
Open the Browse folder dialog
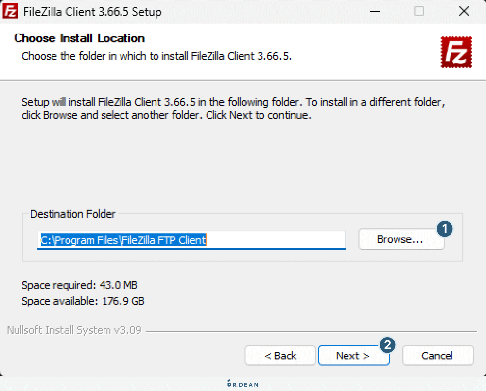click(400, 239)
